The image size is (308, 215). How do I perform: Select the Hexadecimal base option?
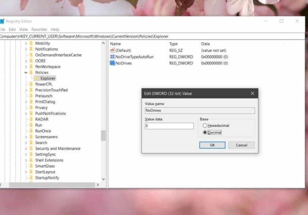coord(205,125)
